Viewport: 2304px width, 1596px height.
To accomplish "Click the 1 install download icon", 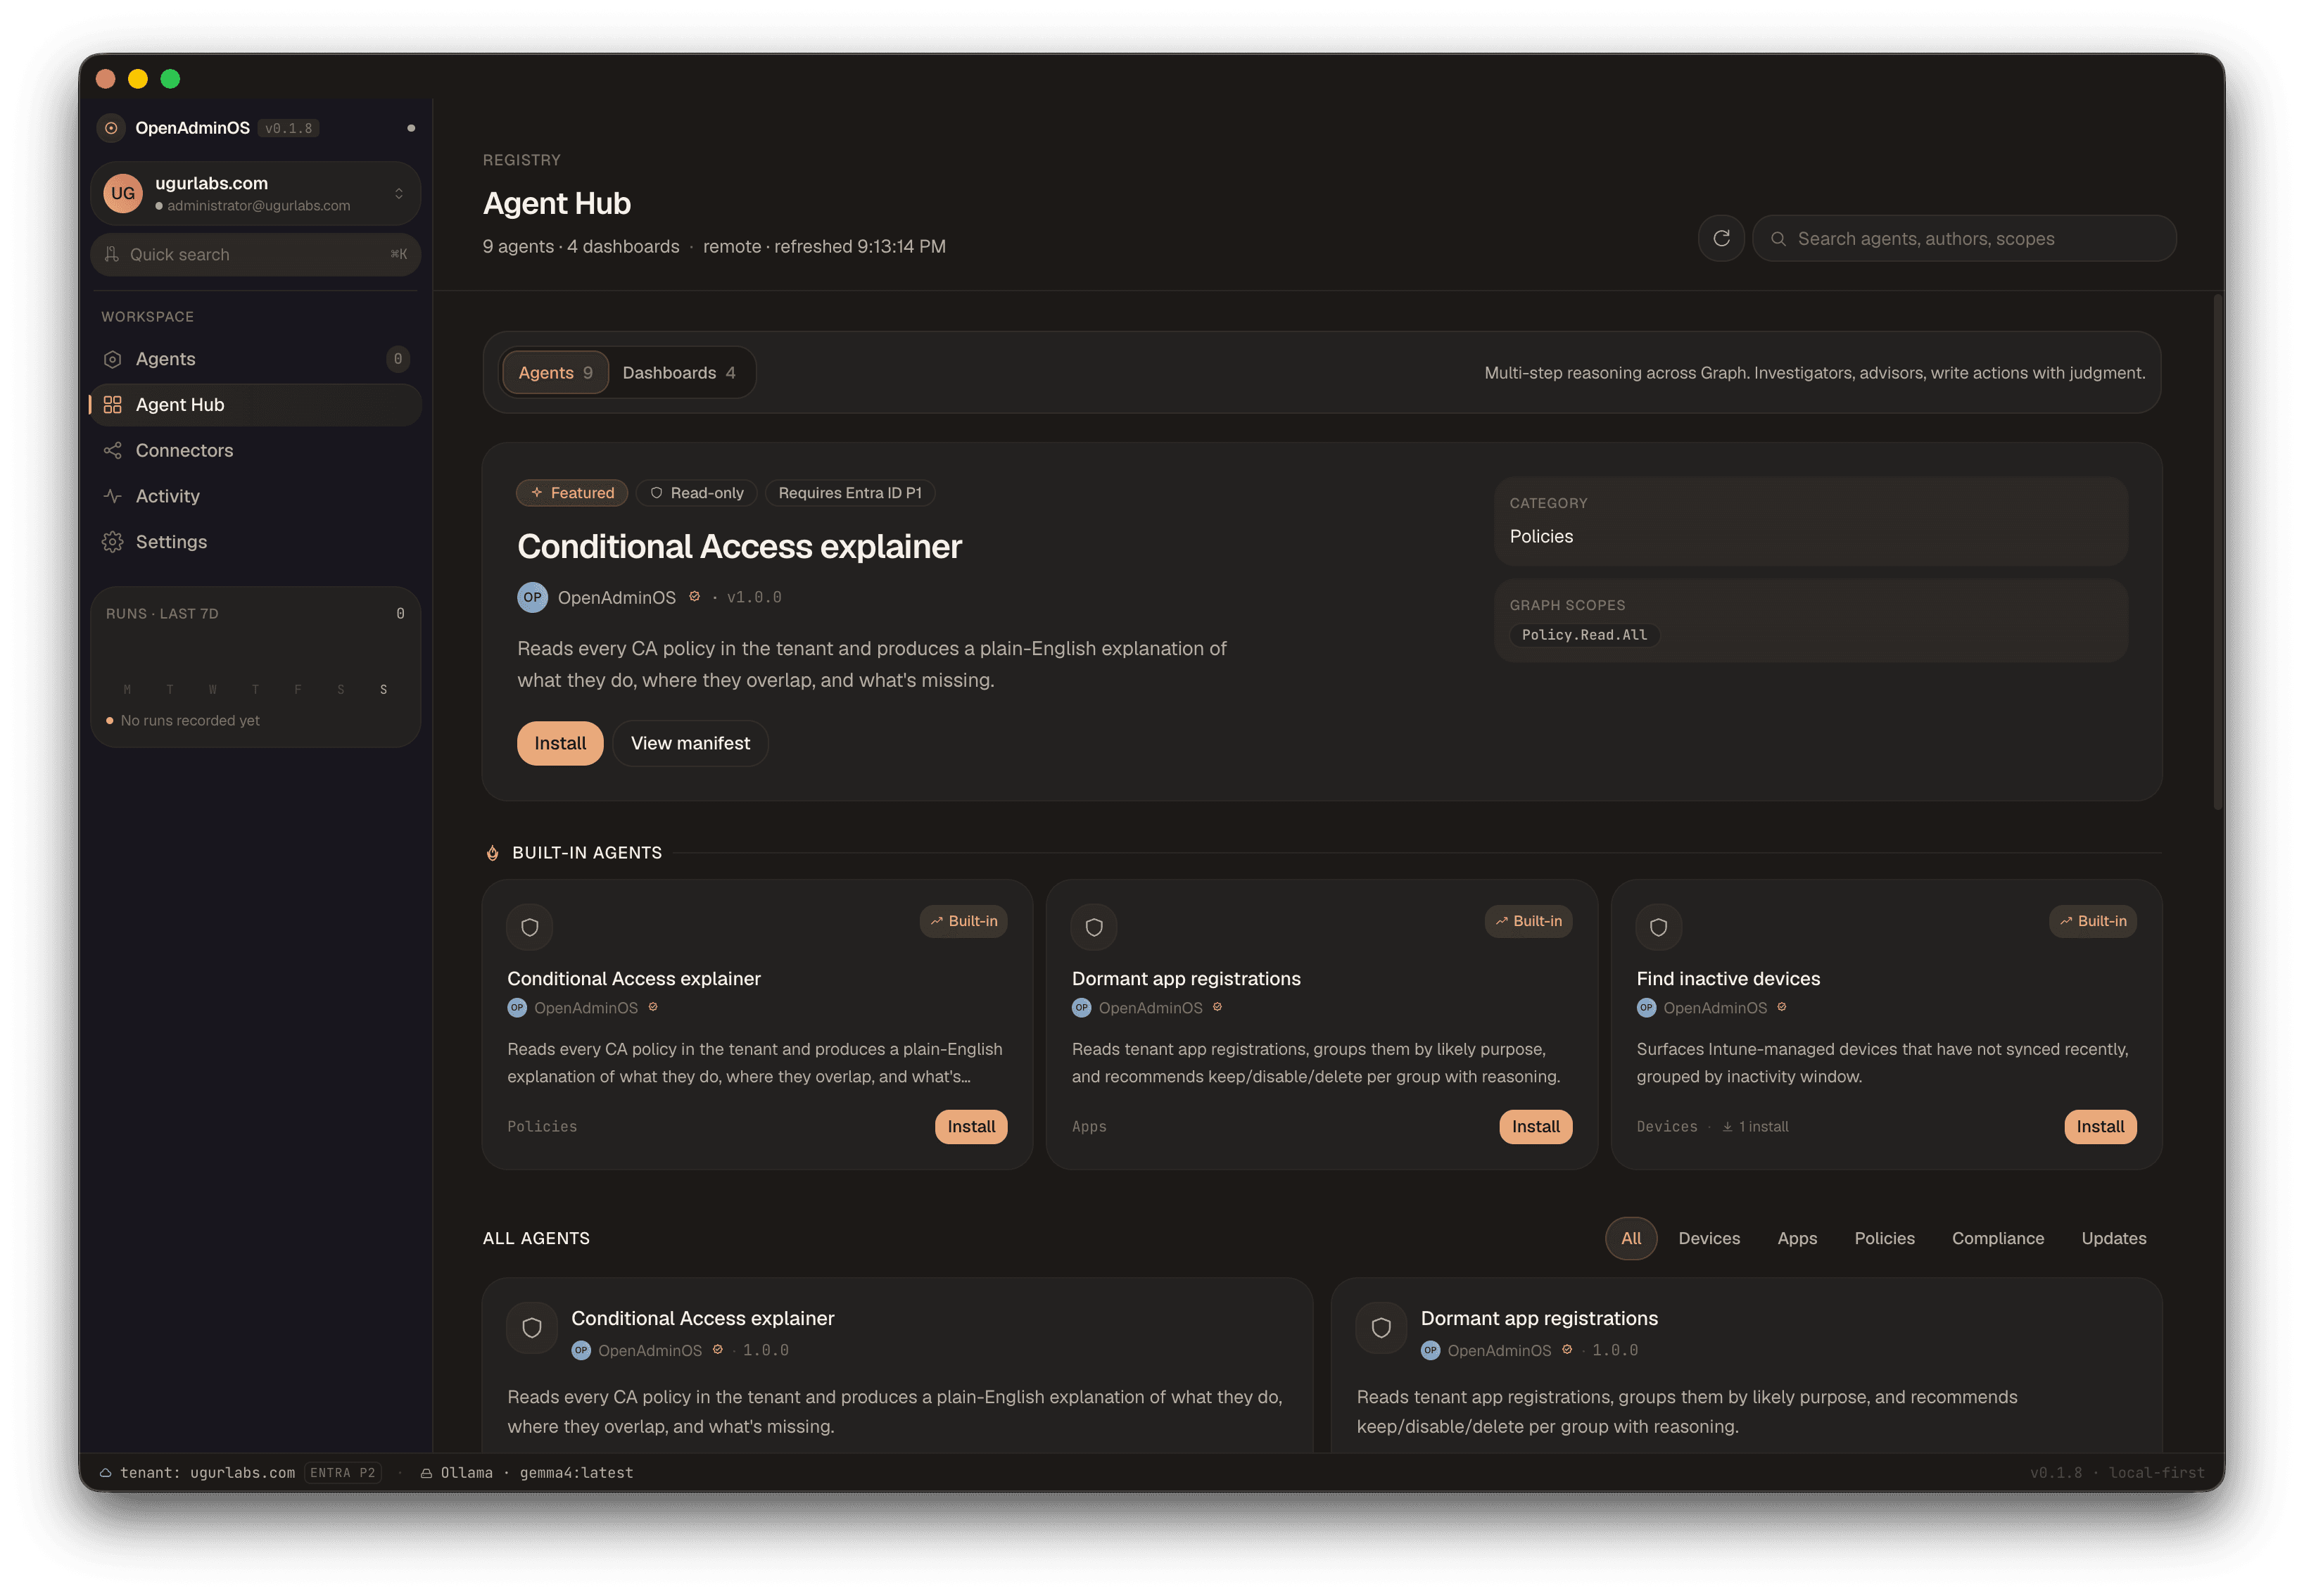I will [1727, 1126].
